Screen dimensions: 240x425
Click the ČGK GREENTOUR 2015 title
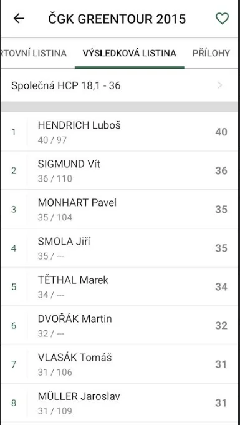(x=117, y=19)
